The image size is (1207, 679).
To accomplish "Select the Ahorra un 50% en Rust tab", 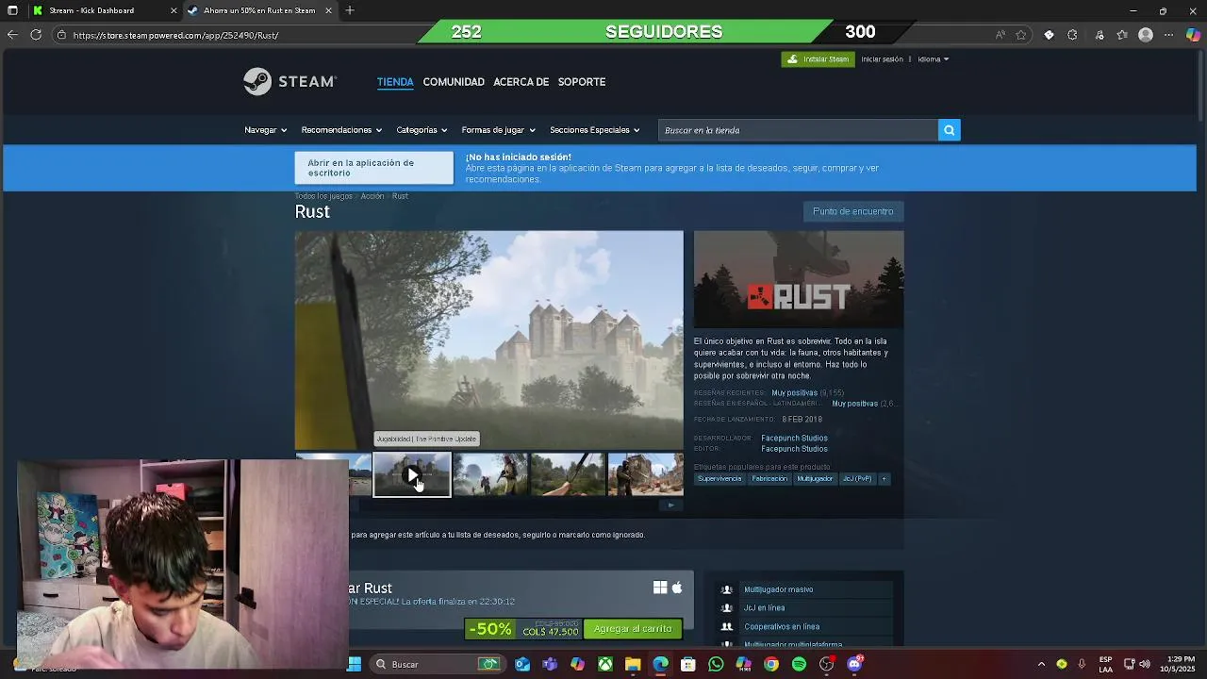I will (x=259, y=10).
